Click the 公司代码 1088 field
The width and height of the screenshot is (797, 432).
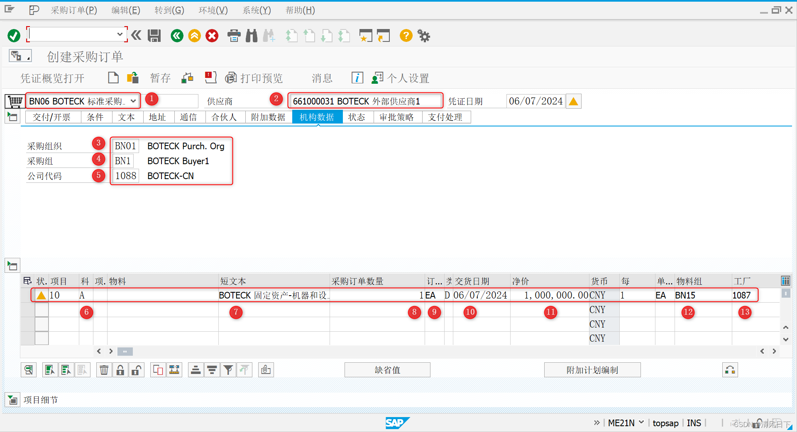(x=125, y=176)
